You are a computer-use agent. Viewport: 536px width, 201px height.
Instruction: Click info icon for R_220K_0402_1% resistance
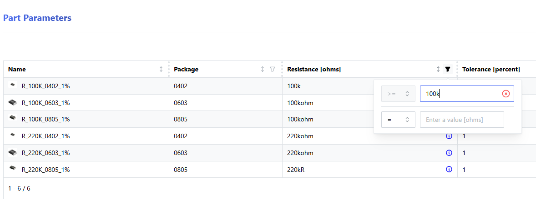(449, 136)
